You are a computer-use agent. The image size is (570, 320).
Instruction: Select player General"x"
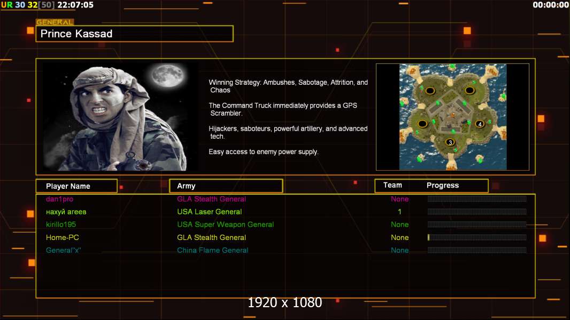[x=63, y=250]
